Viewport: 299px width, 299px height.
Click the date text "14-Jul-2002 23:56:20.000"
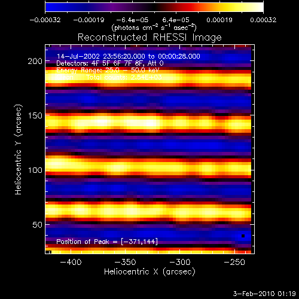coord(101,56)
